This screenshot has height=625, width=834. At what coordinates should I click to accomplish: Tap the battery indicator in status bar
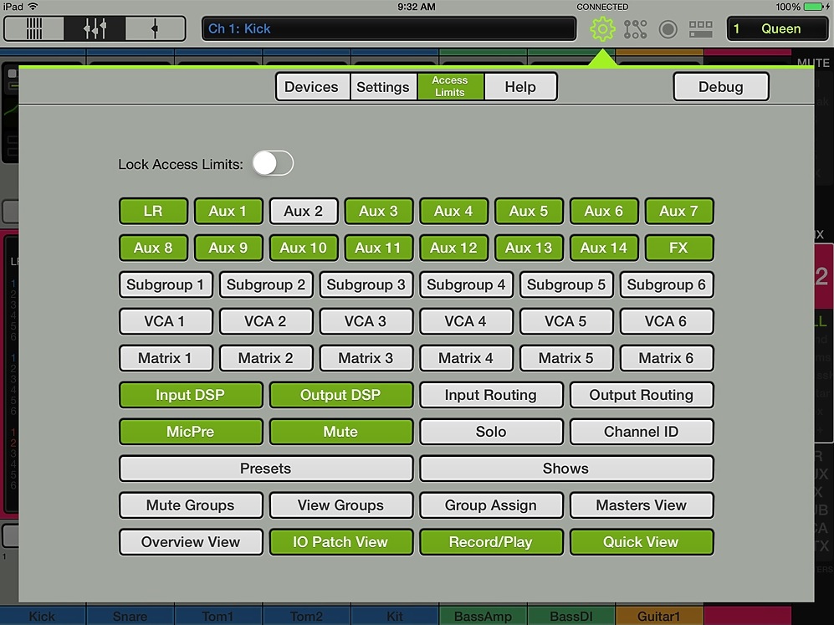(816, 7)
